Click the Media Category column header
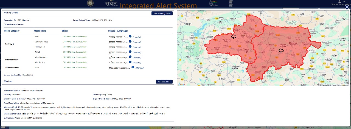This screenshot has height=129, width=351. coord(12,31)
